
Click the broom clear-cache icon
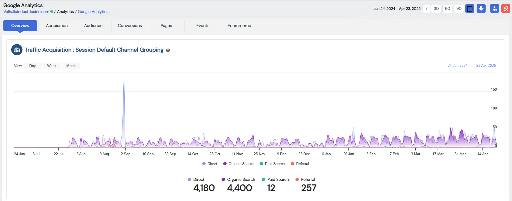pyautogui.click(x=495, y=8)
